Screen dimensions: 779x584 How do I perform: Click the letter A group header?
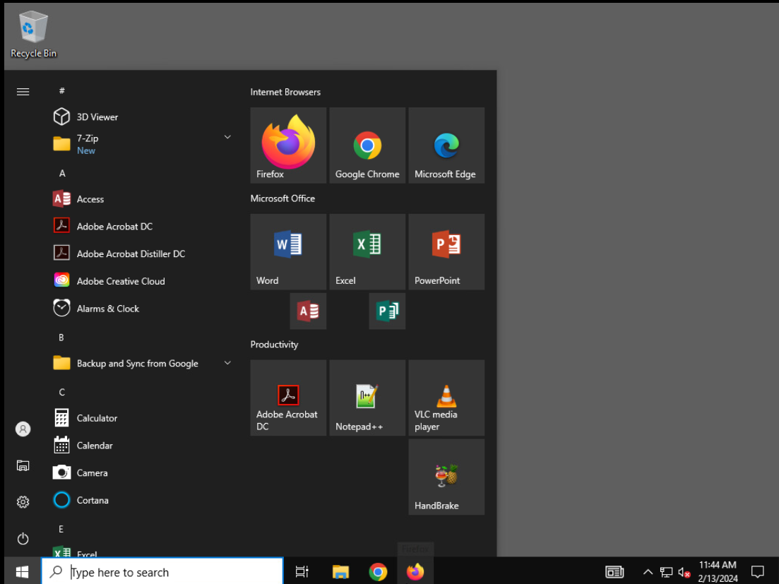(x=62, y=173)
